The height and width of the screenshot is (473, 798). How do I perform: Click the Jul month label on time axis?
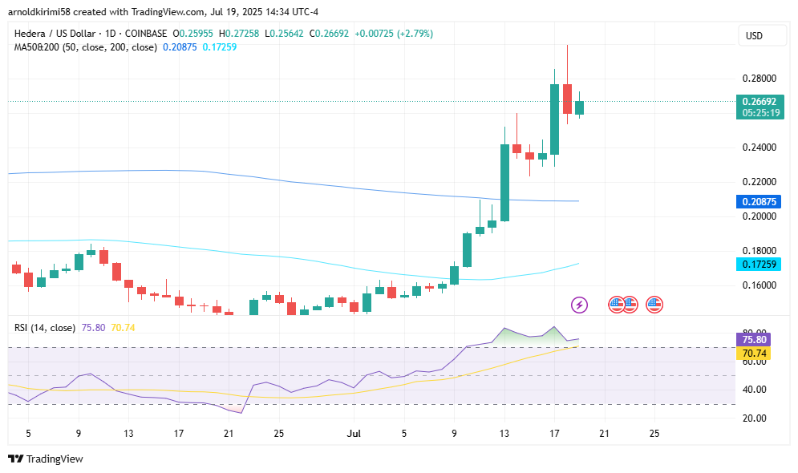pos(354,434)
